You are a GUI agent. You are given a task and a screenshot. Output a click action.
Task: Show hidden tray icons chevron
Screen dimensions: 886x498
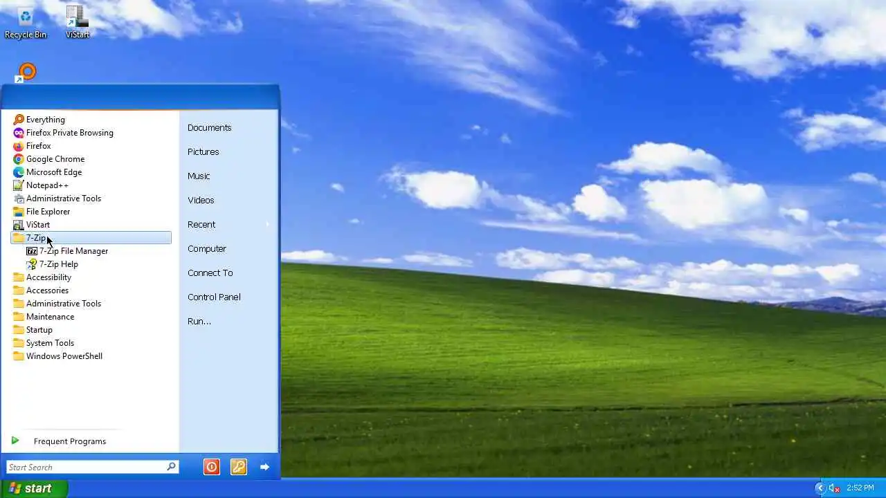click(x=820, y=488)
